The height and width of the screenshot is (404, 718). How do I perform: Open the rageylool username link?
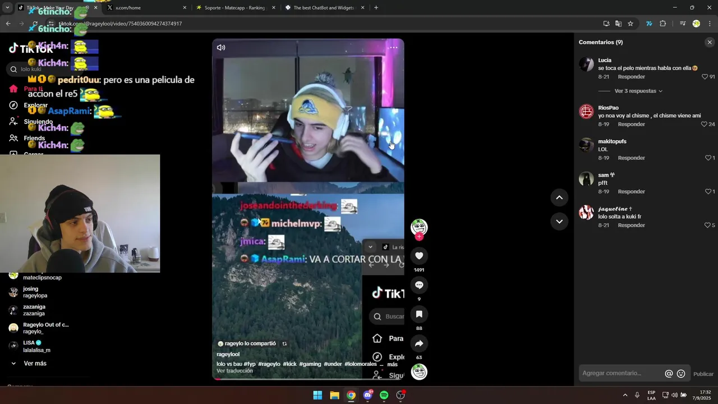228,355
